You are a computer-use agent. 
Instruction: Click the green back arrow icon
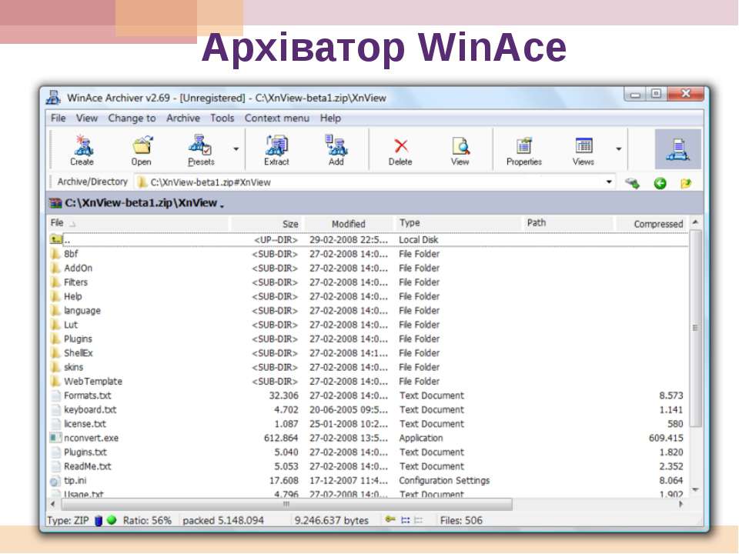[660, 183]
